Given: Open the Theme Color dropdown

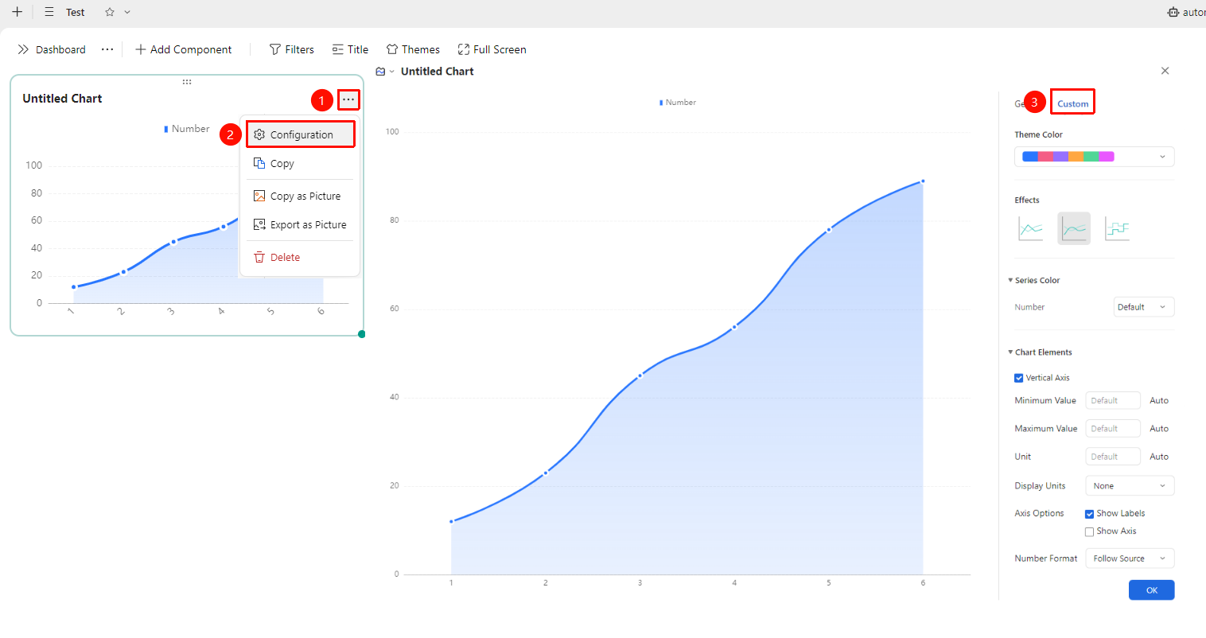Looking at the screenshot, I should [x=1094, y=157].
